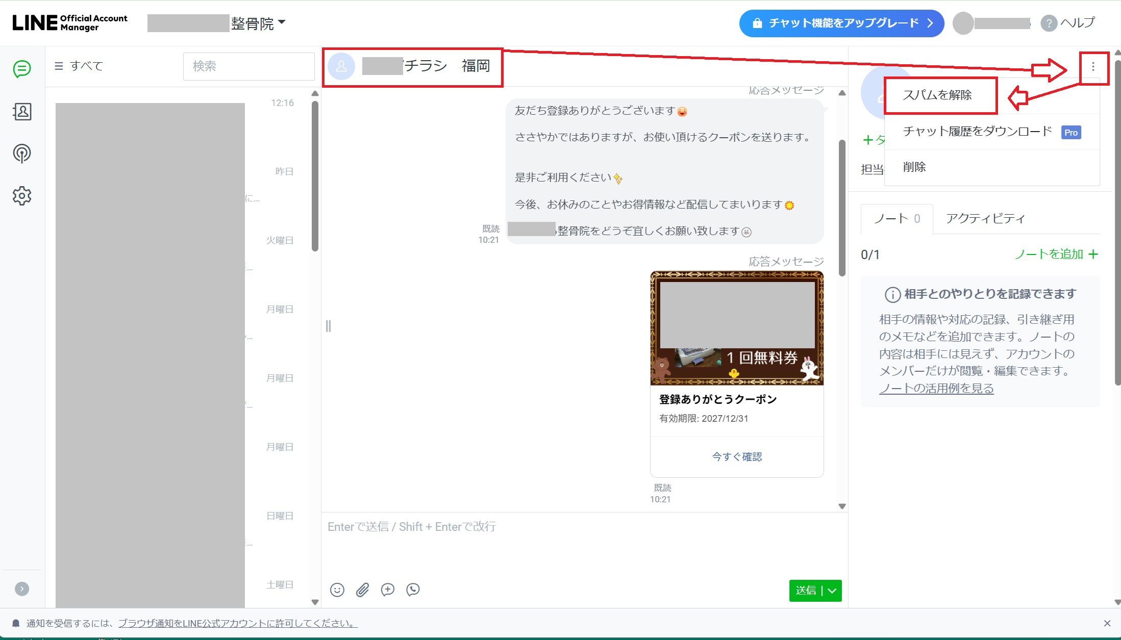The height and width of the screenshot is (640, 1121).
Task: Open the broadcast icon in sidebar
Action: tap(22, 153)
